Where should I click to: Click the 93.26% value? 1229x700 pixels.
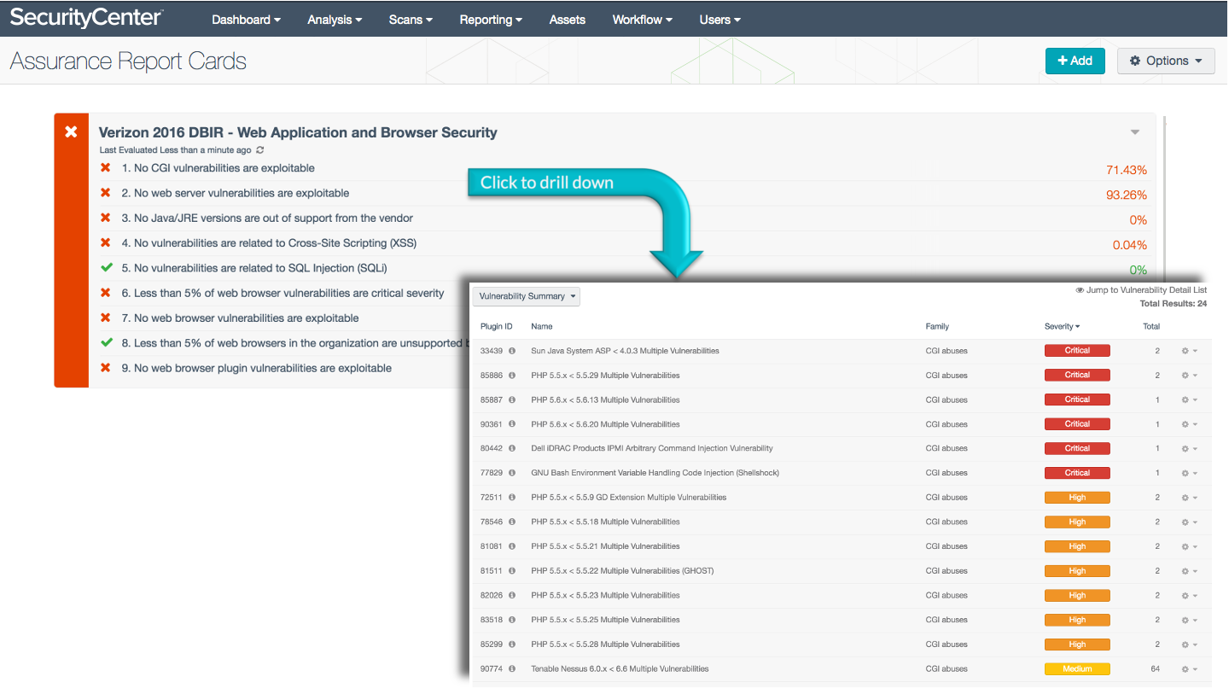point(1127,195)
